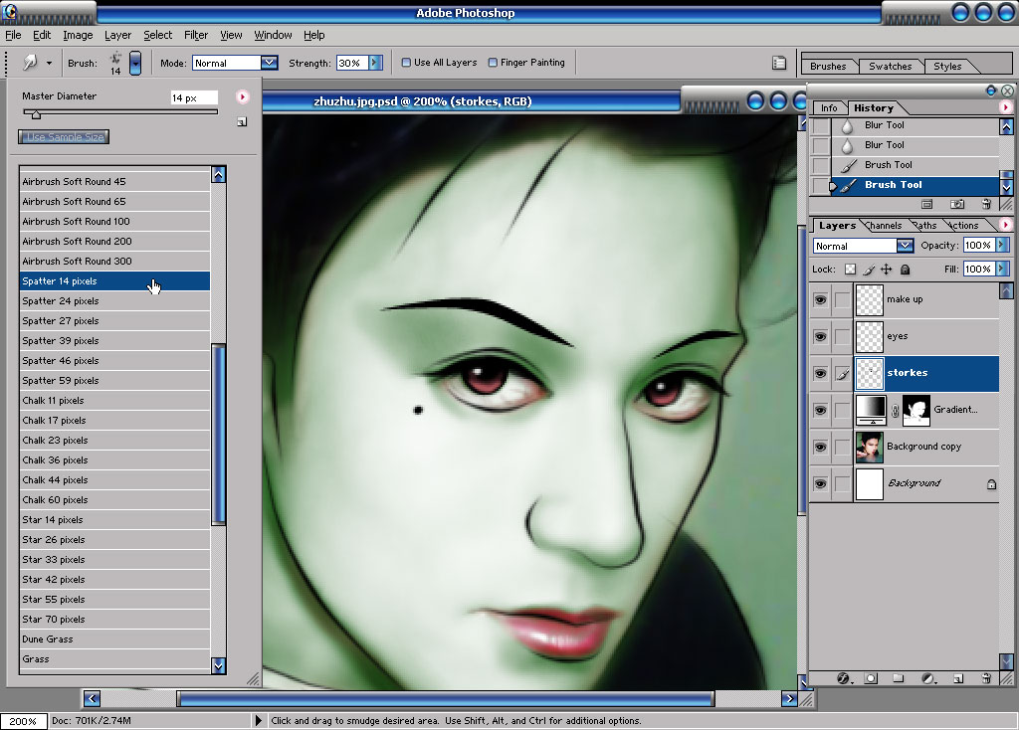Hide the storkes layer

[820, 373]
